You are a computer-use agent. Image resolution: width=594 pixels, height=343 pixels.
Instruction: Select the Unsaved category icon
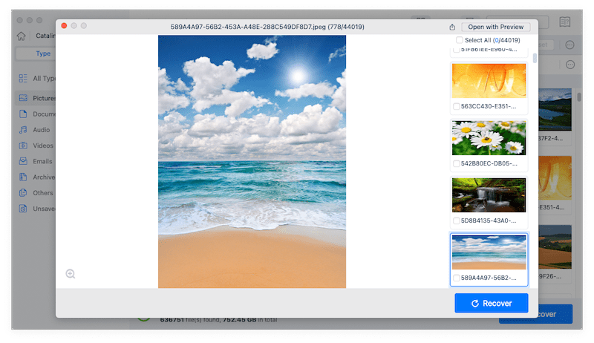click(23, 209)
